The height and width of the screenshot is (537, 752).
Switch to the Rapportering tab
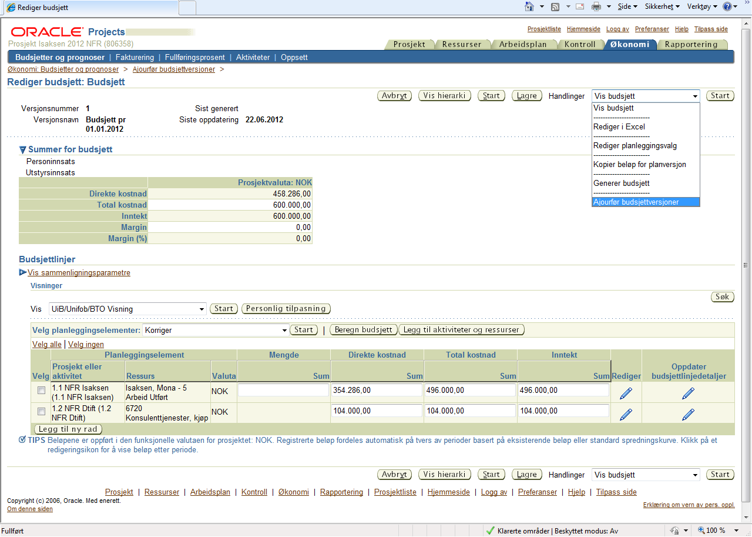(x=691, y=44)
